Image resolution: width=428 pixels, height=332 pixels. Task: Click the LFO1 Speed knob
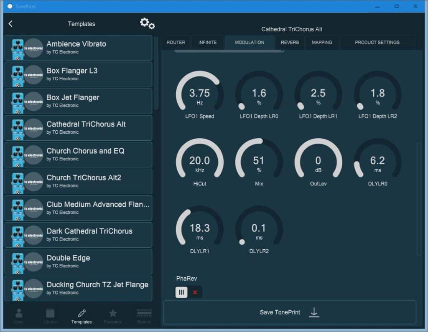point(199,94)
